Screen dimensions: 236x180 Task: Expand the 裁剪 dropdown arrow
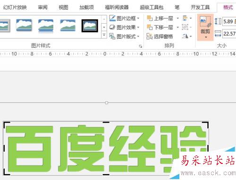tap(206, 37)
